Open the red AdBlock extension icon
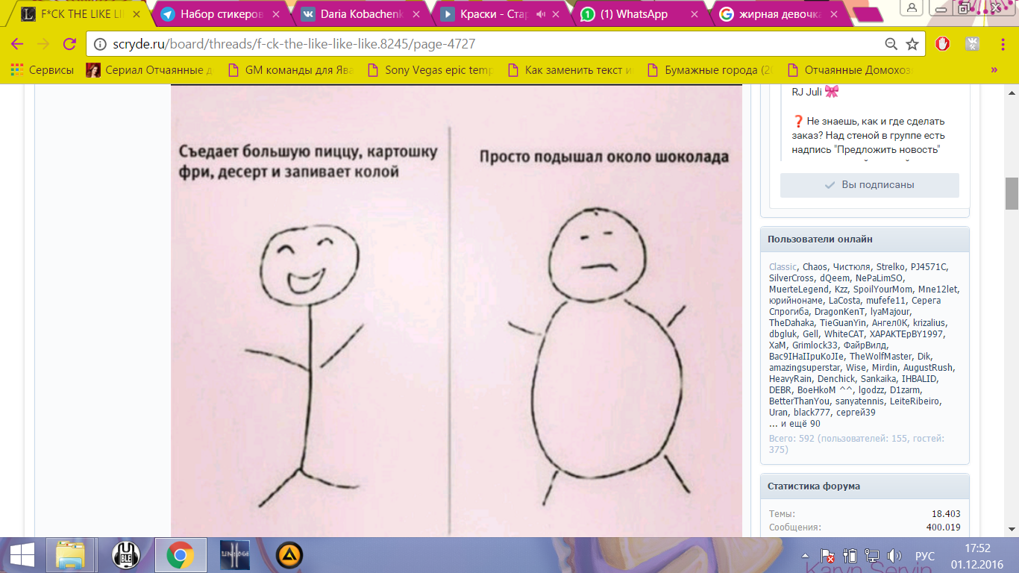The image size is (1019, 573). [x=943, y=44]
